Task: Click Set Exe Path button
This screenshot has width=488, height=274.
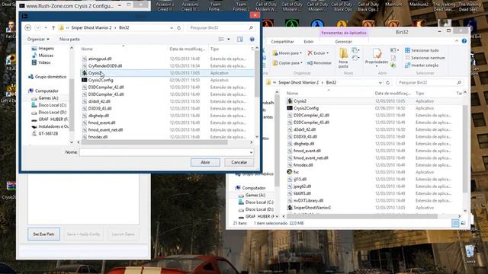Action: [43, 234]
